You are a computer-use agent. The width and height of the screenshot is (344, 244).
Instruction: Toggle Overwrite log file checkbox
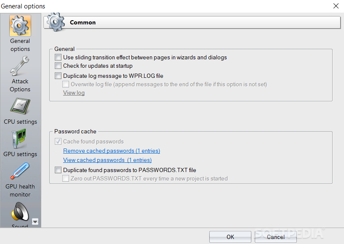(x=66, y=84)
